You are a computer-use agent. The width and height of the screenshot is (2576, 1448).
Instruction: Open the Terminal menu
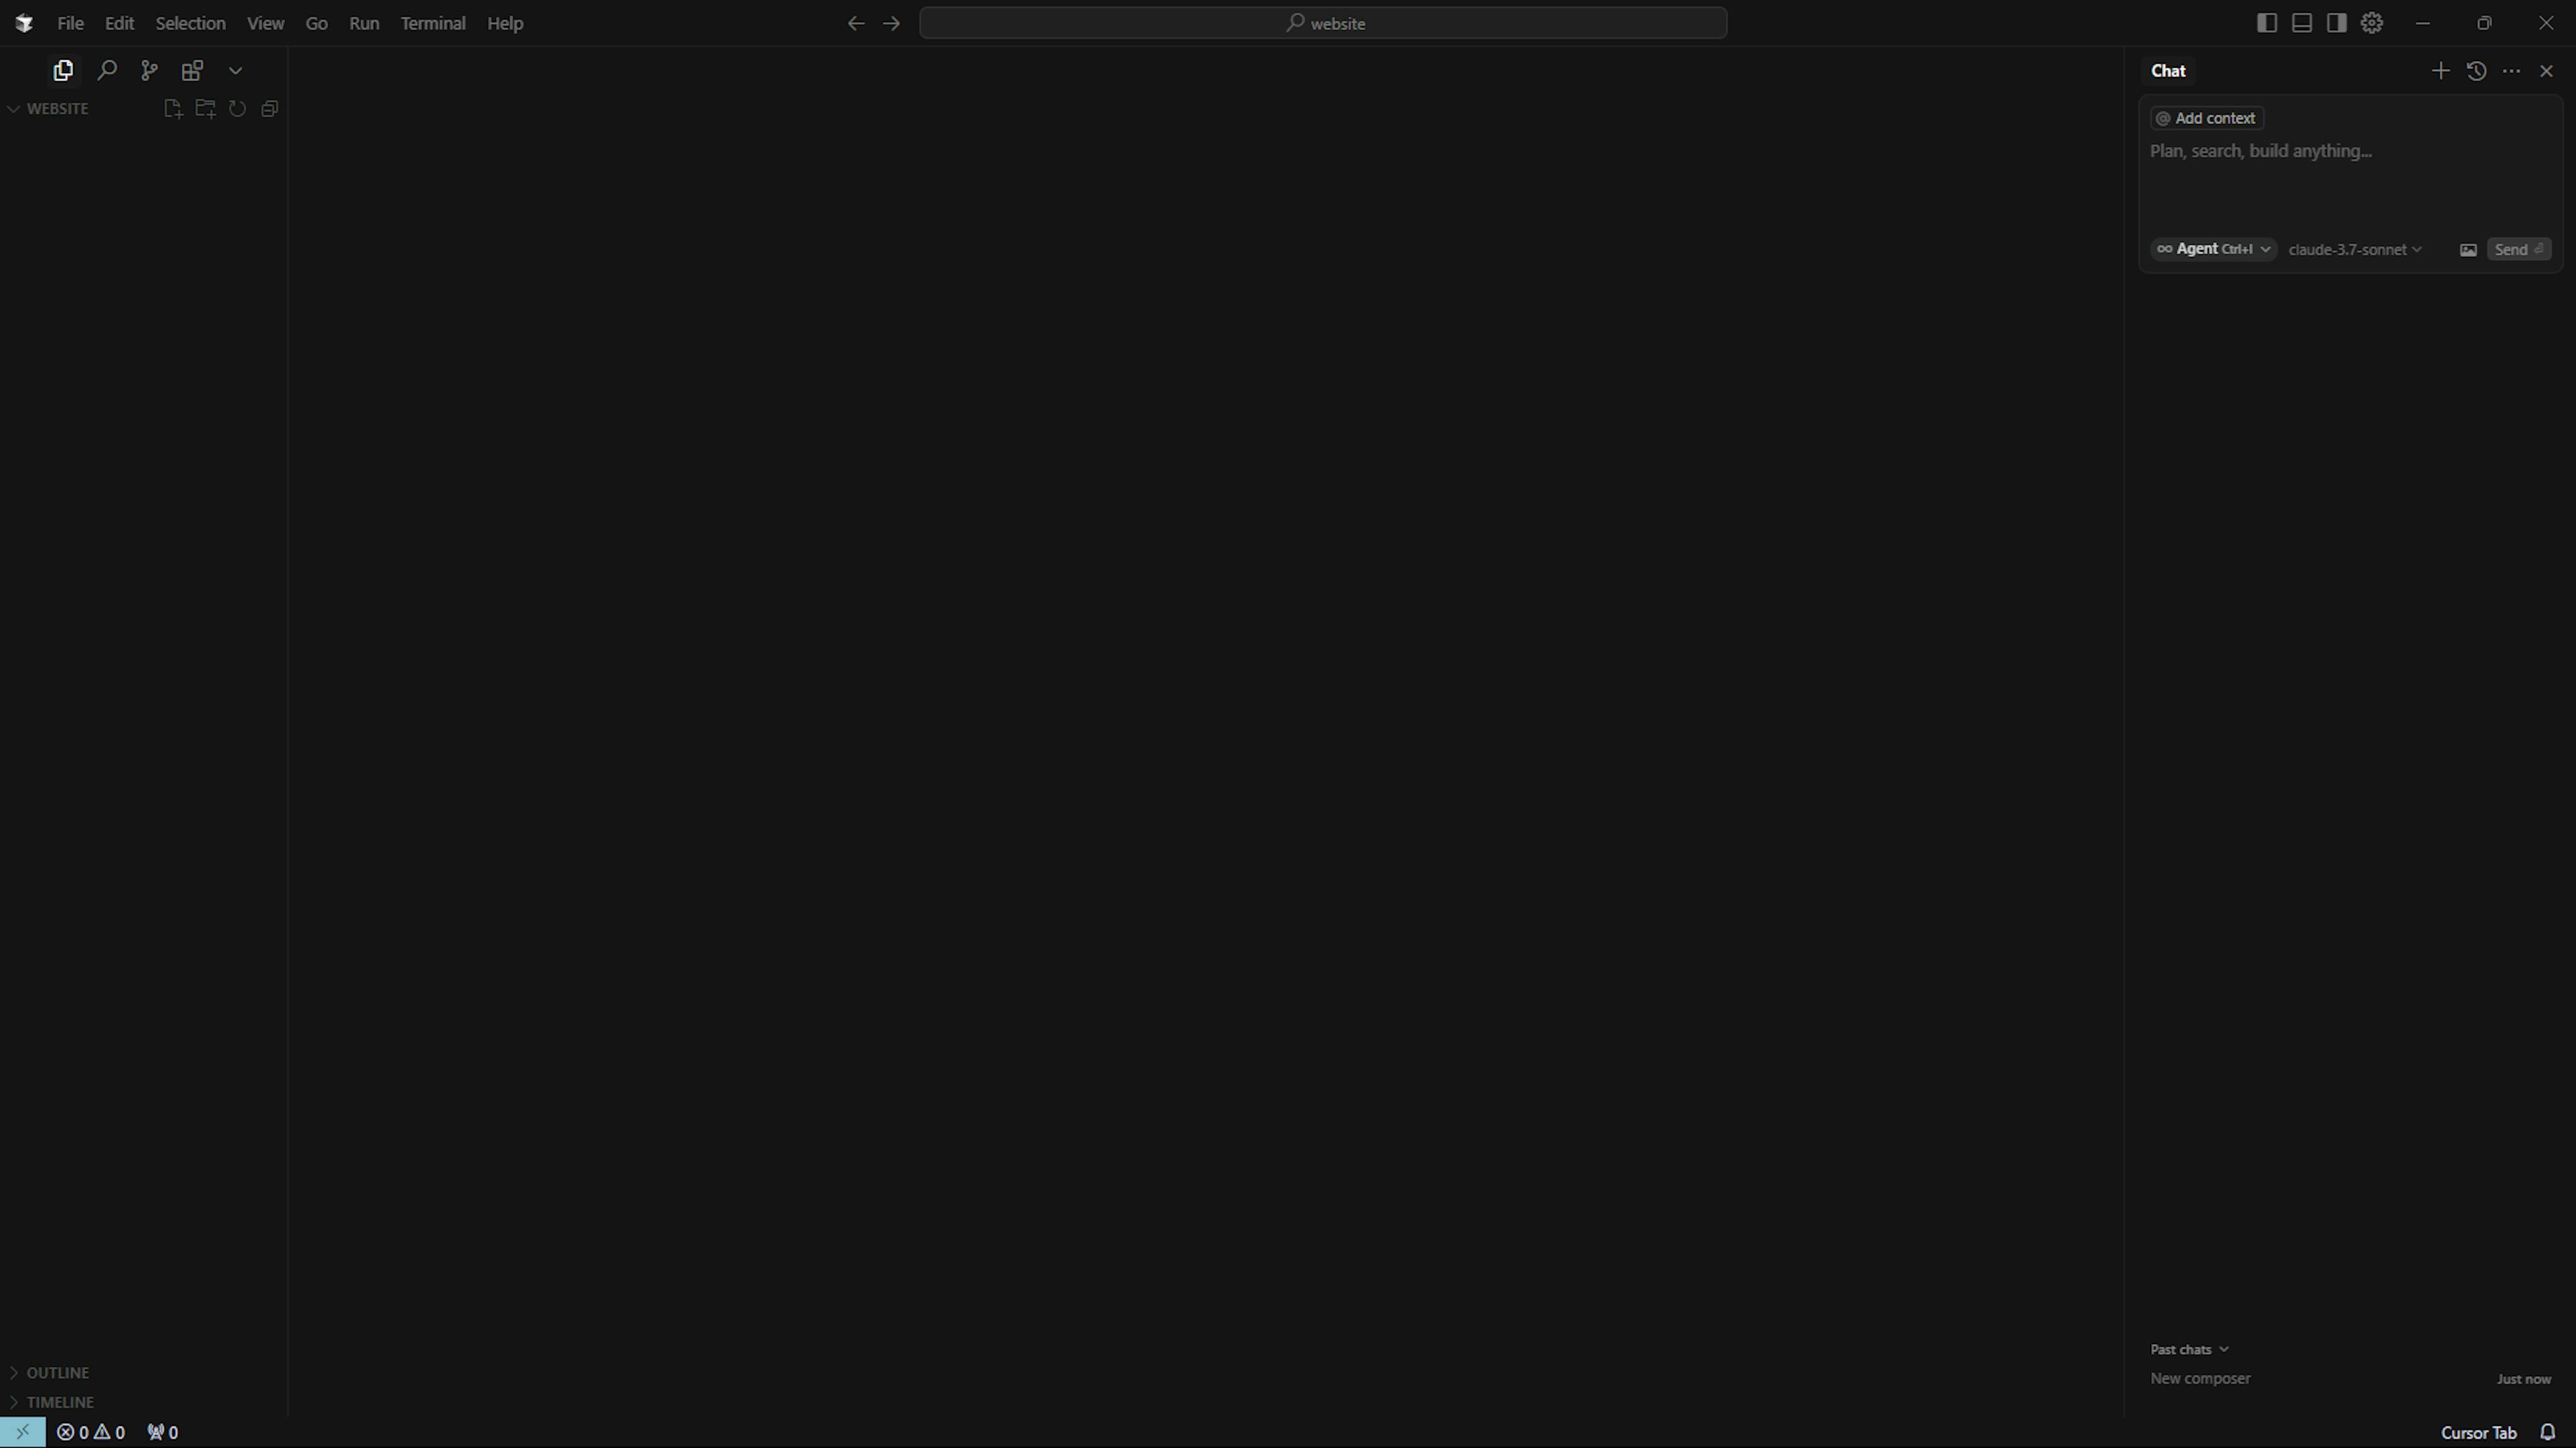433,23
